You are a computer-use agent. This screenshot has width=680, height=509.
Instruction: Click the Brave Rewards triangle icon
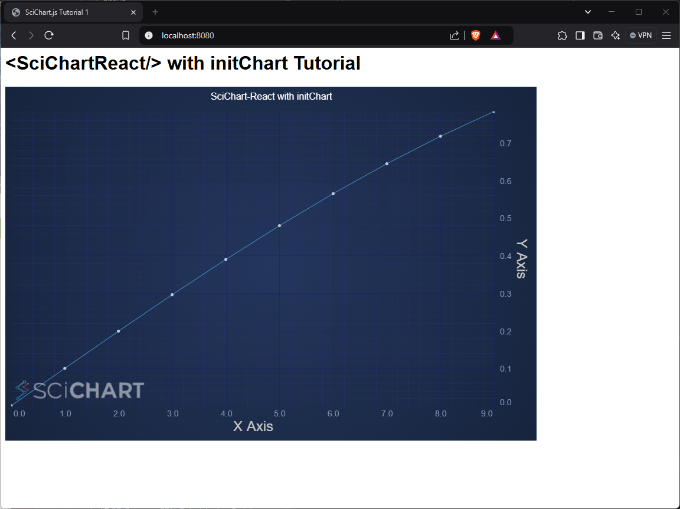point(495,35)
